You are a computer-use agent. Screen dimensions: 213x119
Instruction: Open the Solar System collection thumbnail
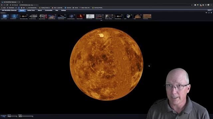tap(24, 17)
